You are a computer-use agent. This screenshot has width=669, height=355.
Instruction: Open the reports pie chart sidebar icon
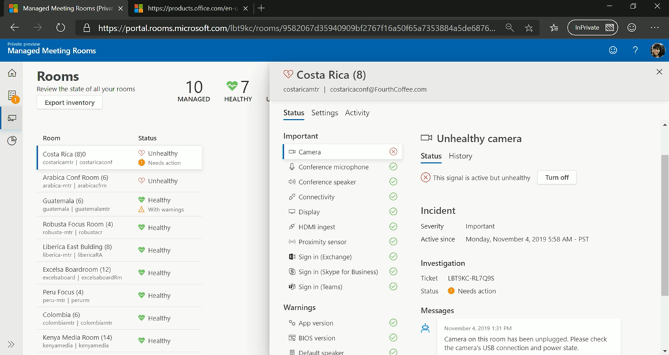(x=12, y=140)
